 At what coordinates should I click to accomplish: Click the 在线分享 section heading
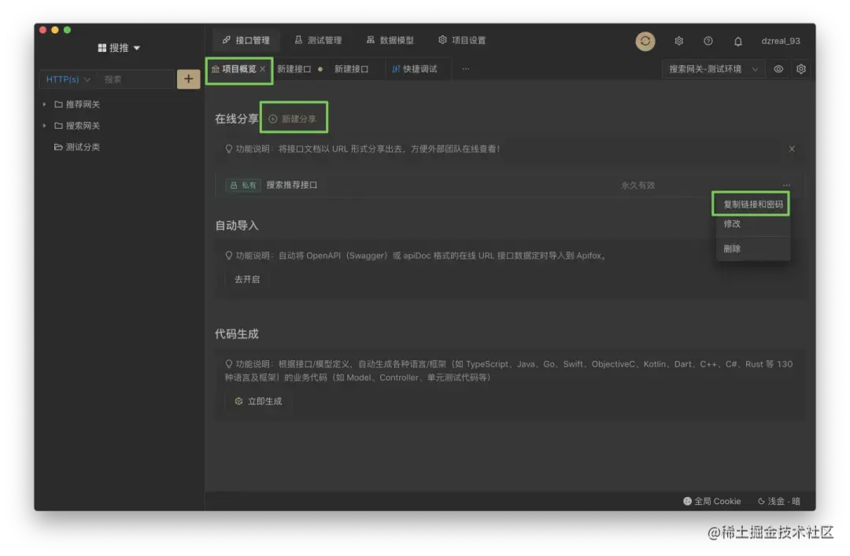click(236, 119)
